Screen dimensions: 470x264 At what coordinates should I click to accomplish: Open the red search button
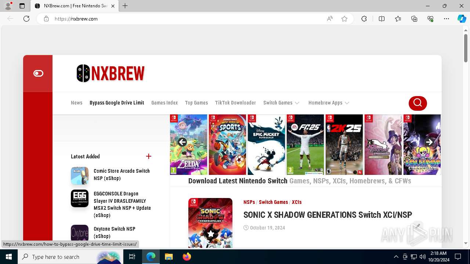tap(417, 103)
